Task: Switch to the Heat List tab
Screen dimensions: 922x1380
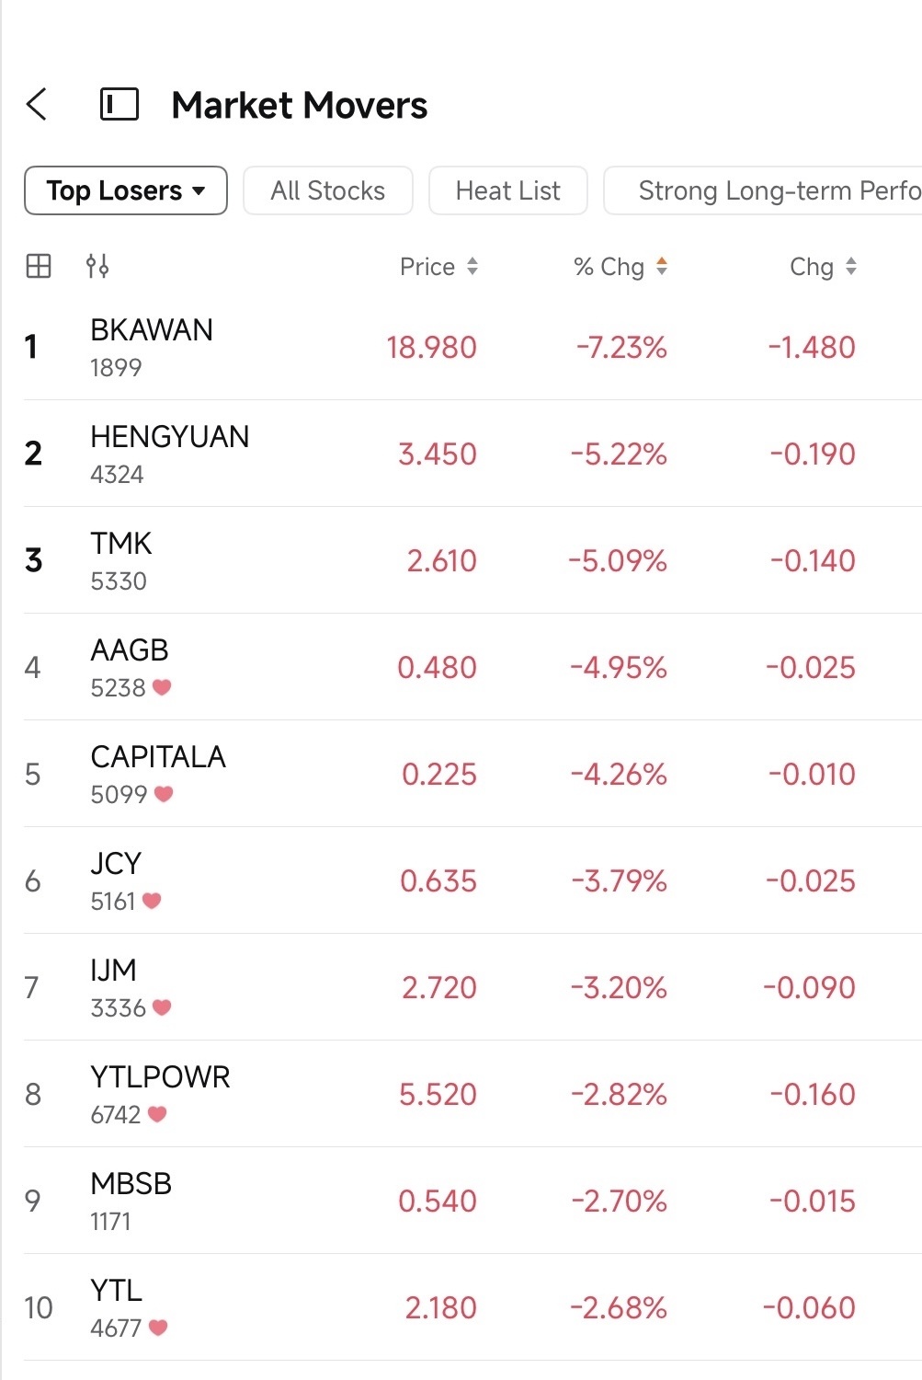Action: [508, 190]
